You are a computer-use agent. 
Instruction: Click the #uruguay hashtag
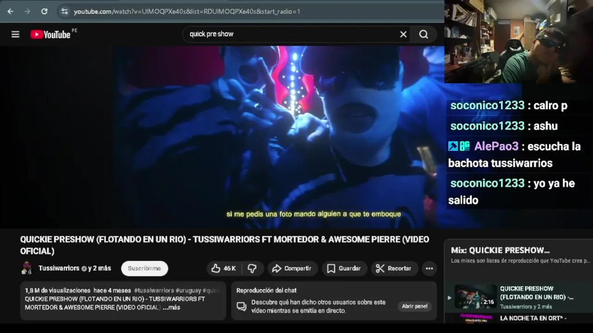coord(188,290)
